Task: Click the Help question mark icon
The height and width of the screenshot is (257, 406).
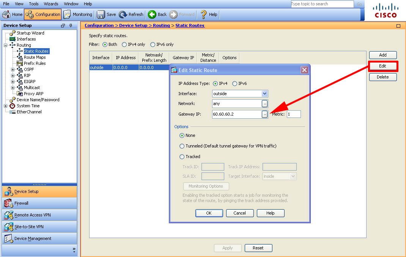Action: (x=203, y=14)
